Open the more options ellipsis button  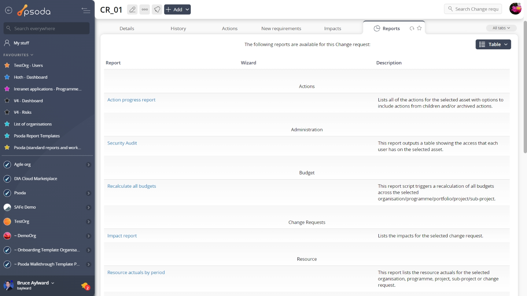click(145, 10)
